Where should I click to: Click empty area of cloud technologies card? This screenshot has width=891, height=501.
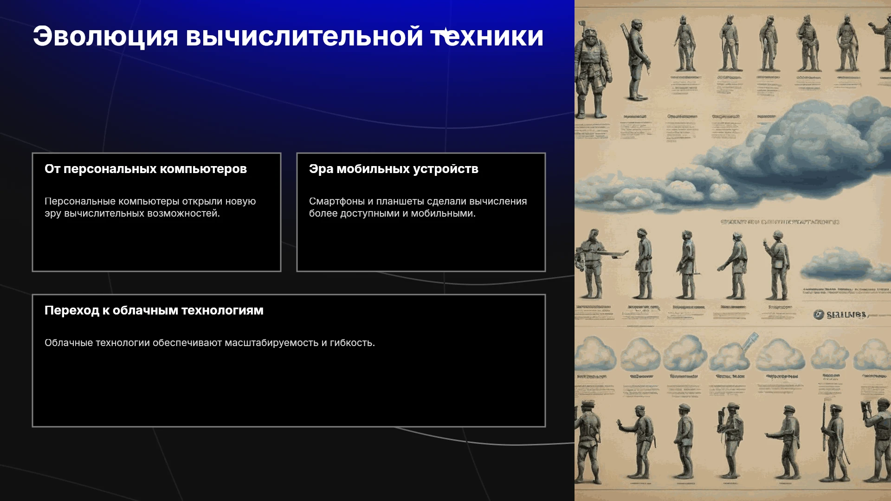289,390
